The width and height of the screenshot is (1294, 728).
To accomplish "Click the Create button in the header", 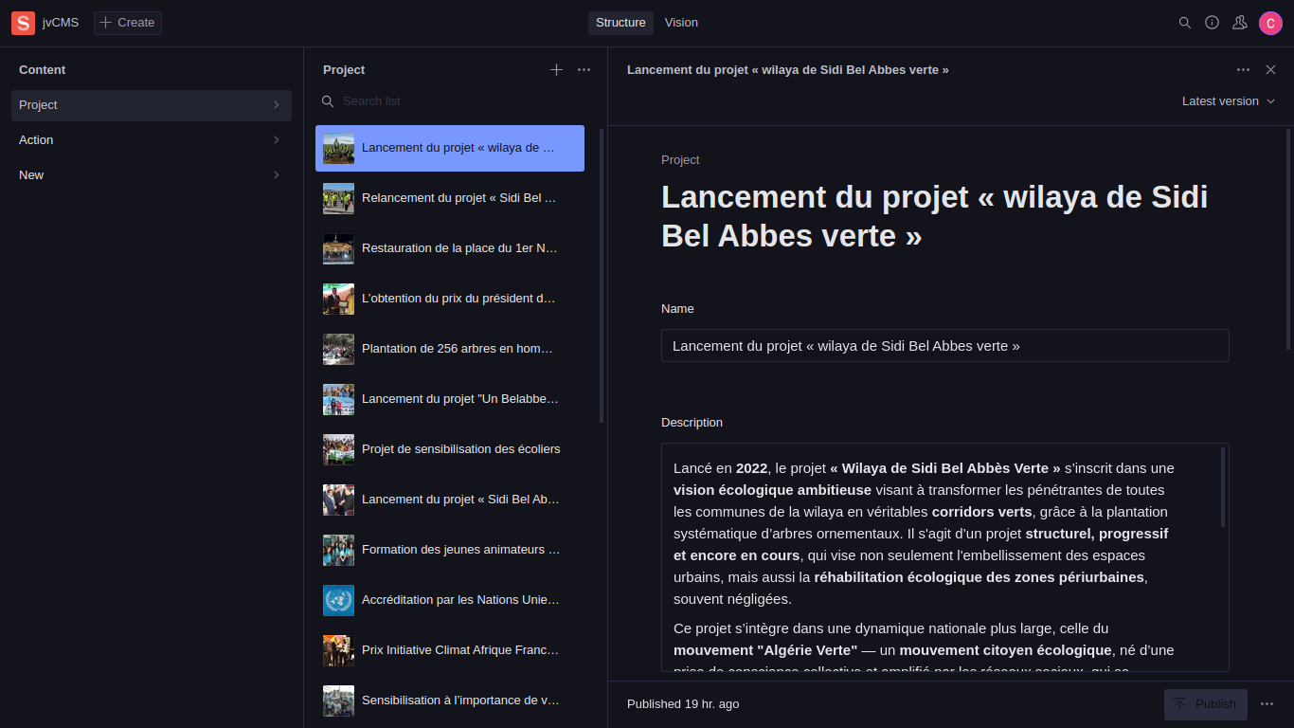I will pyautogui.click(x=127, y=23).
